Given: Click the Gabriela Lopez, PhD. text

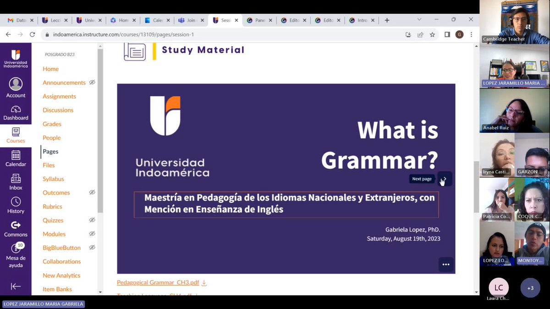Looking at the screenshot, I should [412, 230].
